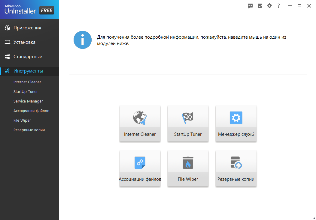Screen dimensions: 316x220
Task: Launch File Wiper tile label
Action: (x=188, y=179)
